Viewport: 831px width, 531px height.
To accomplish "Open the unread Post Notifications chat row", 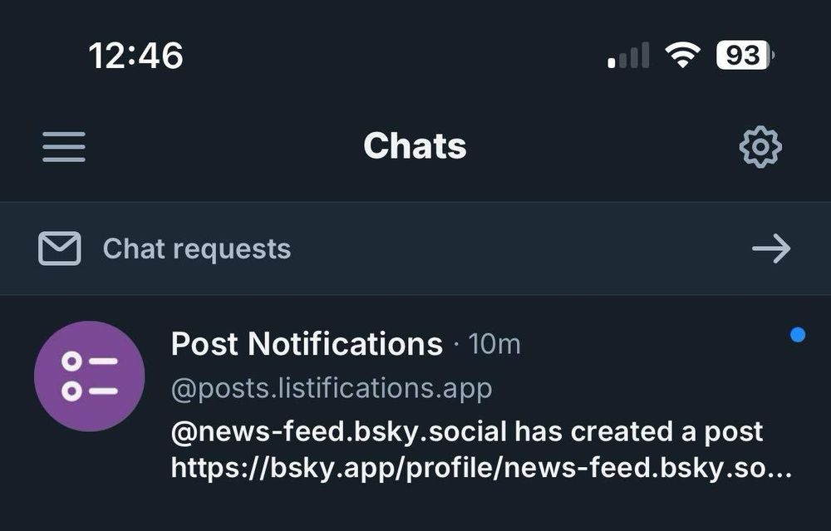I will (415, 404).
